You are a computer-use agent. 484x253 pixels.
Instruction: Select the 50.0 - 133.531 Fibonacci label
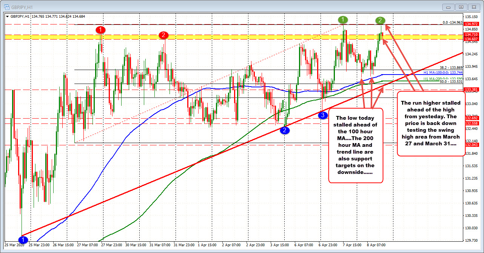[451, 82]
